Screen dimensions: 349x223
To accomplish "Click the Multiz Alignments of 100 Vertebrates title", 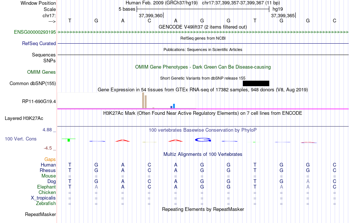I will click(x=203, y=154).
